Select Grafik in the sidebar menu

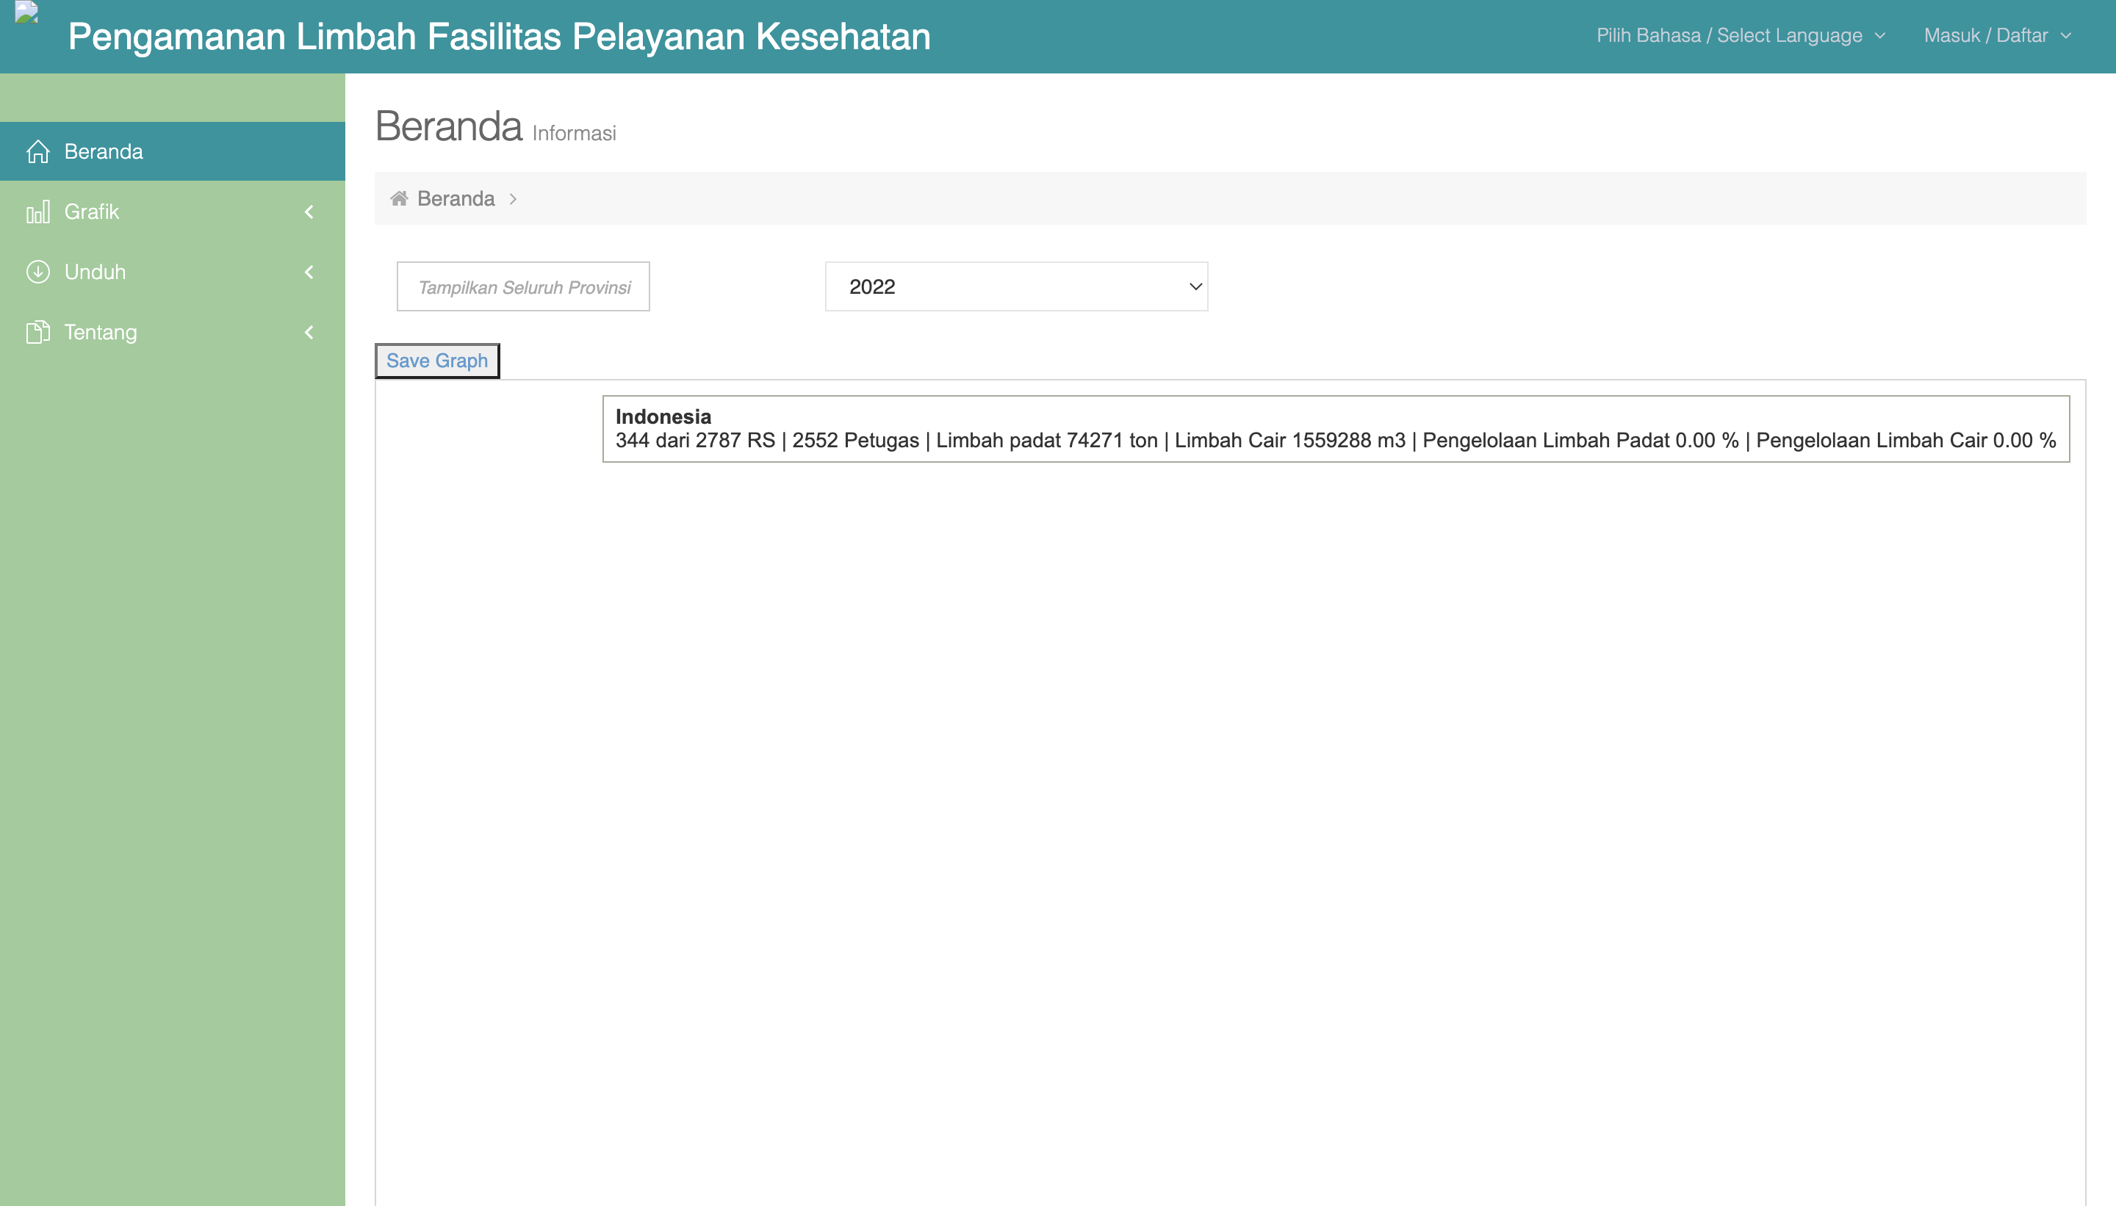(x=173, y=212)
